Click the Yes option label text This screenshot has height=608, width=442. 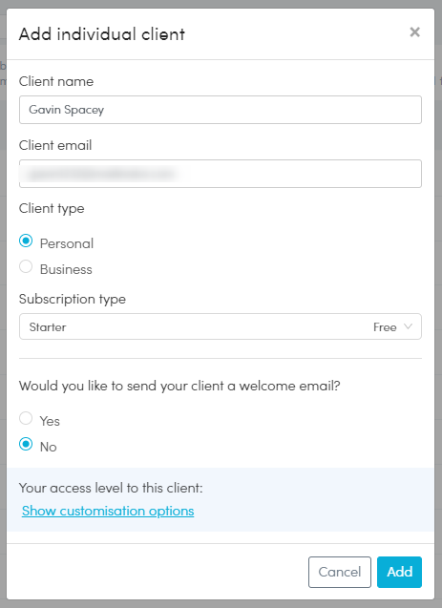pos(50,421)
